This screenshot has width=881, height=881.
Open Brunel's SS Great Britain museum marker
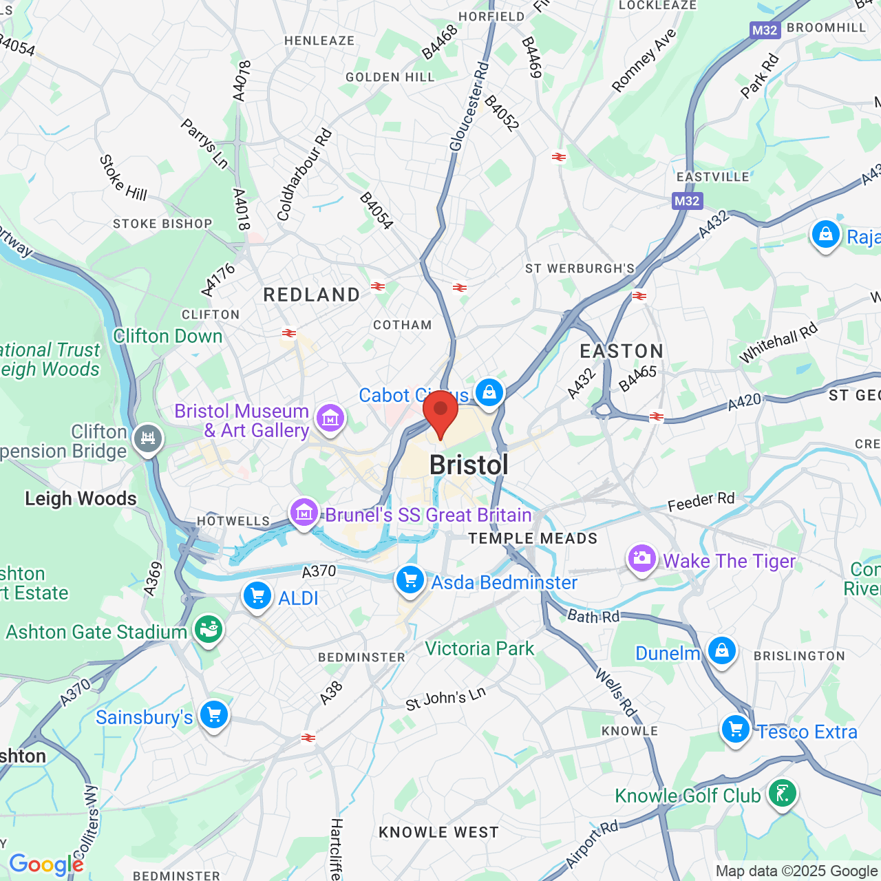coord(304,513)
